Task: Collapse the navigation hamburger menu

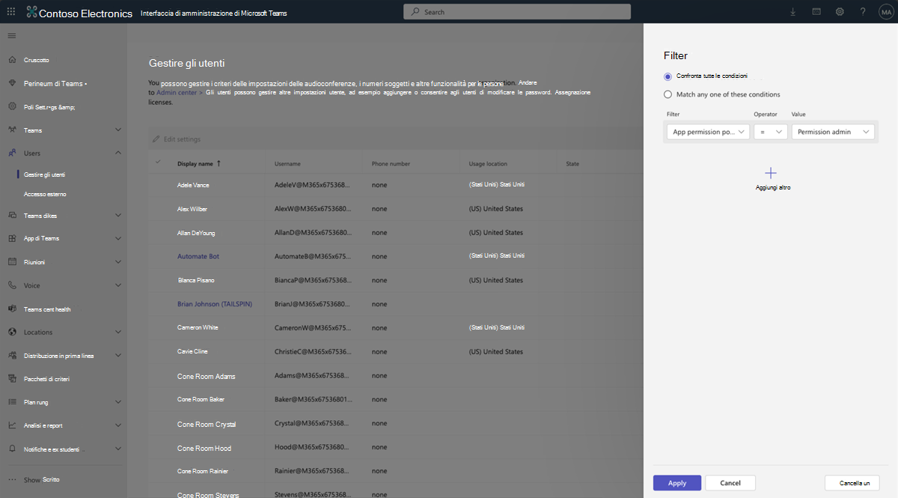Action: [x=11, y=36]
